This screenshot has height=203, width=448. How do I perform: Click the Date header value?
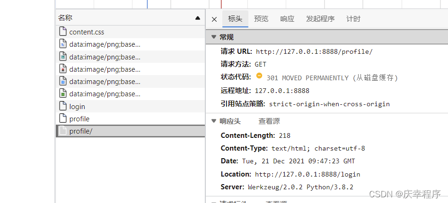click(x=299, y=161)
